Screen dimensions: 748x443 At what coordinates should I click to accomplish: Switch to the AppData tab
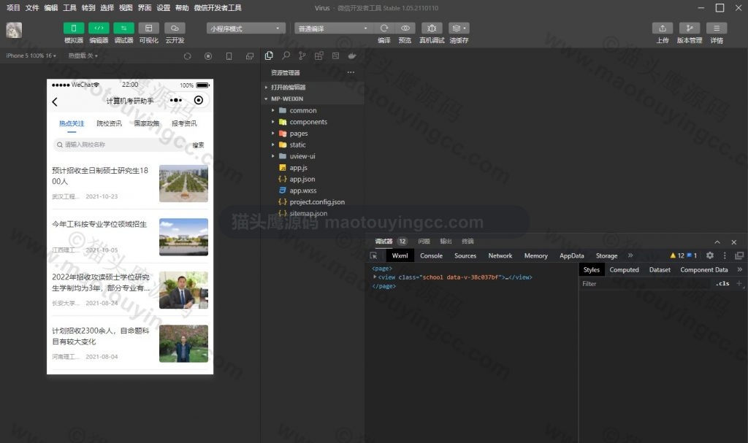pyautogui.click(x=571, y=255)
